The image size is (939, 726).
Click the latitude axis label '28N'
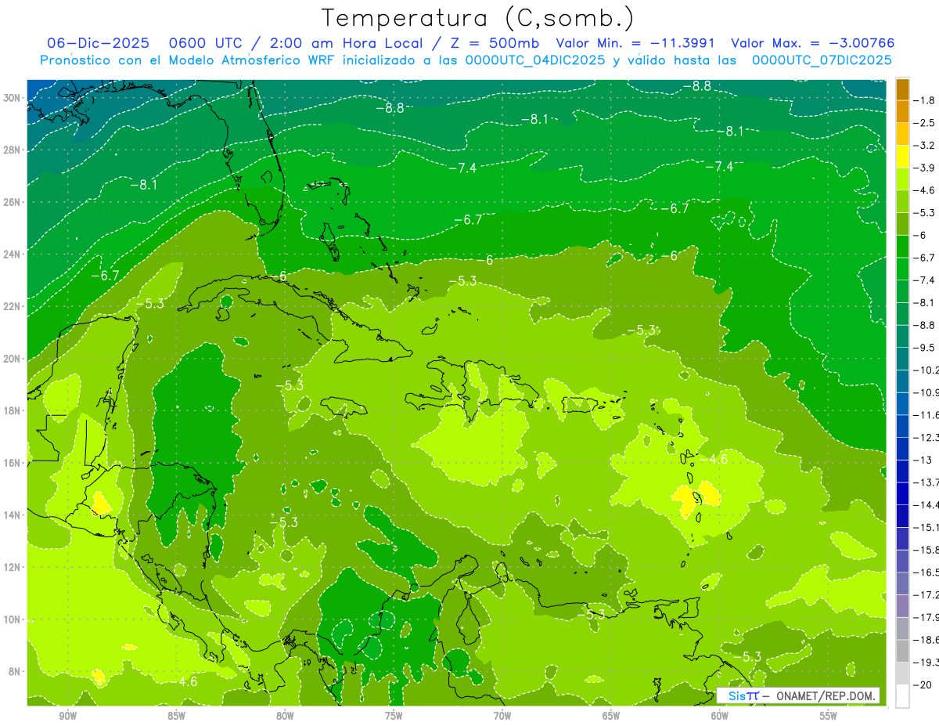tap(13, 150)
